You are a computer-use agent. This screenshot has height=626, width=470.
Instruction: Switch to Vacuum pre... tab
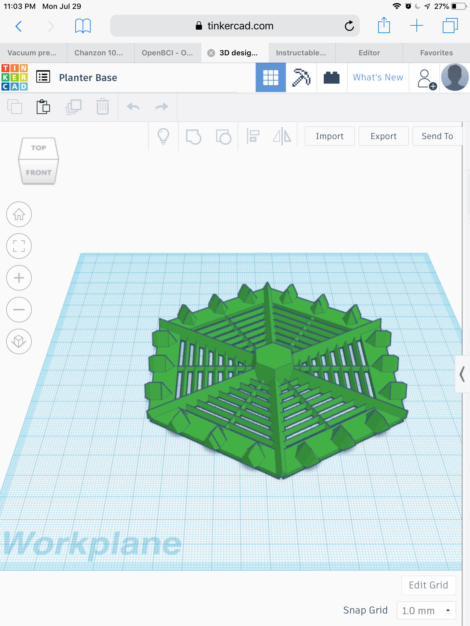33,53
